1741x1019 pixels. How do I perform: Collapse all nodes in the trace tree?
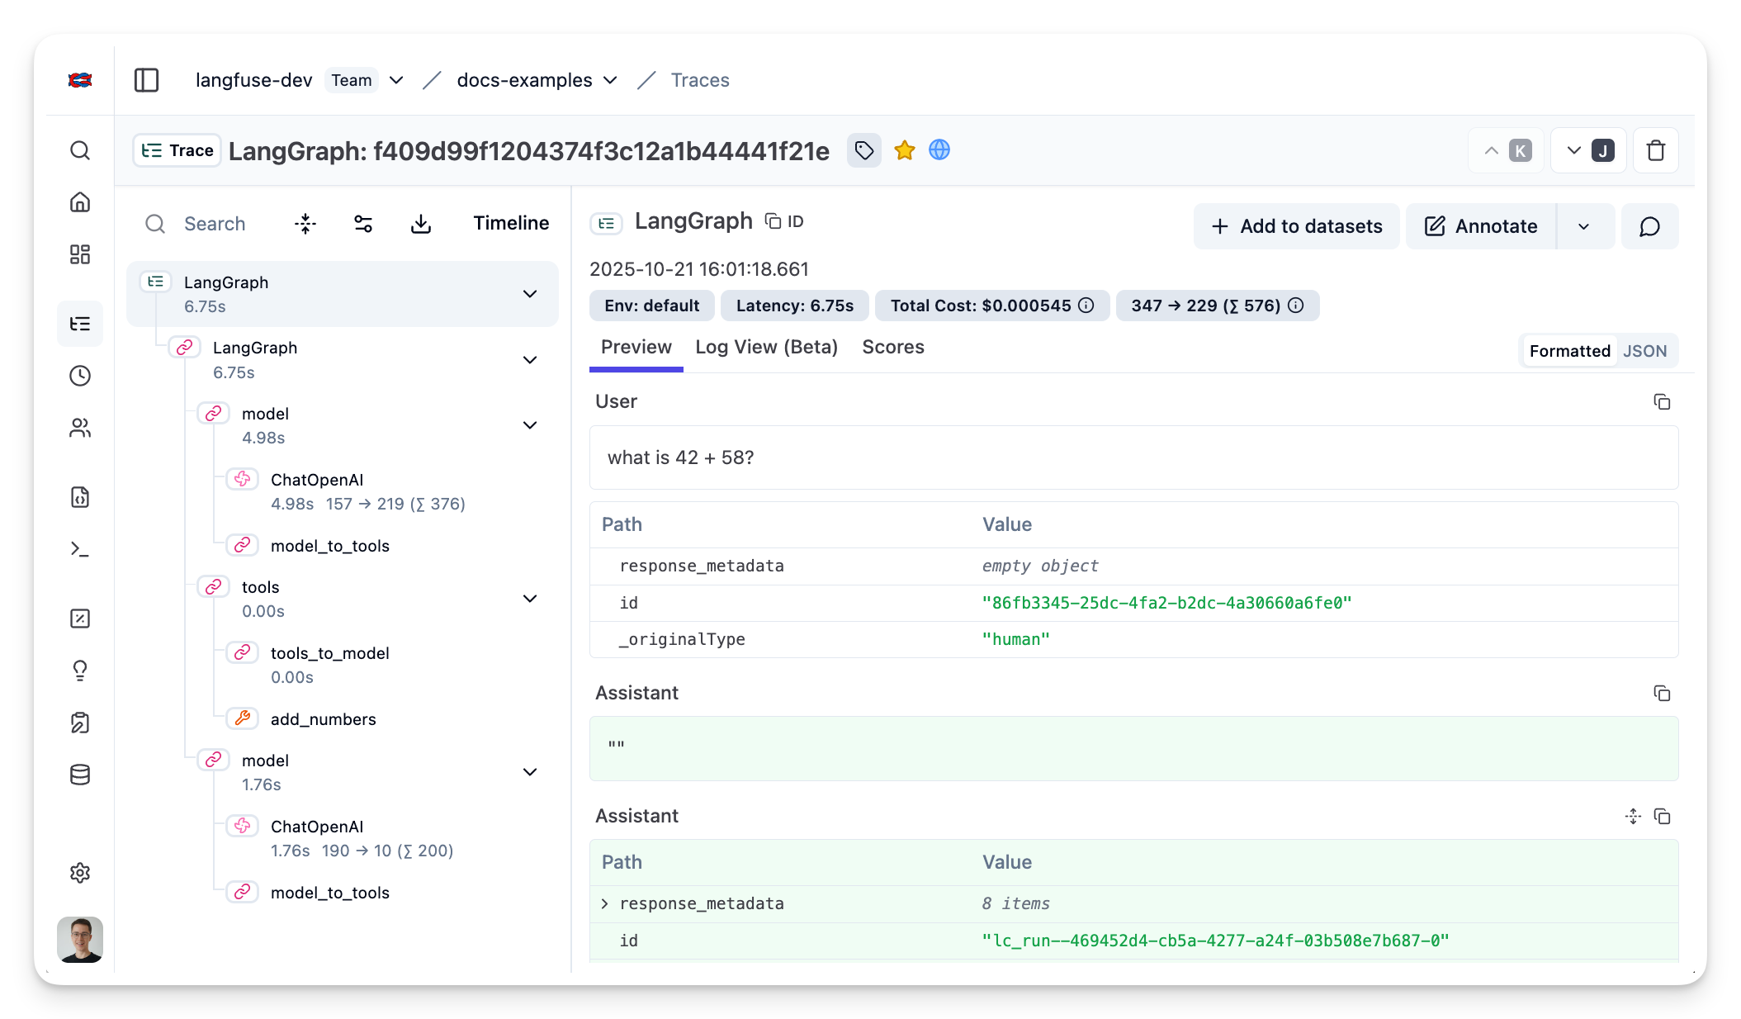(305, 224)
